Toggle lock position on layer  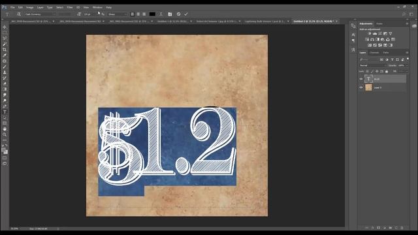tap(377, 71)
